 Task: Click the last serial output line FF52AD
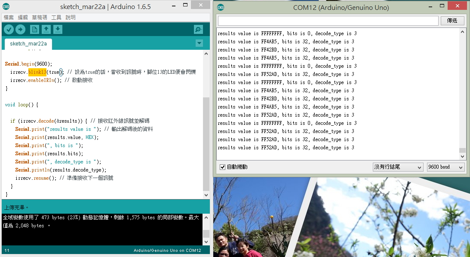pos(286,148)
